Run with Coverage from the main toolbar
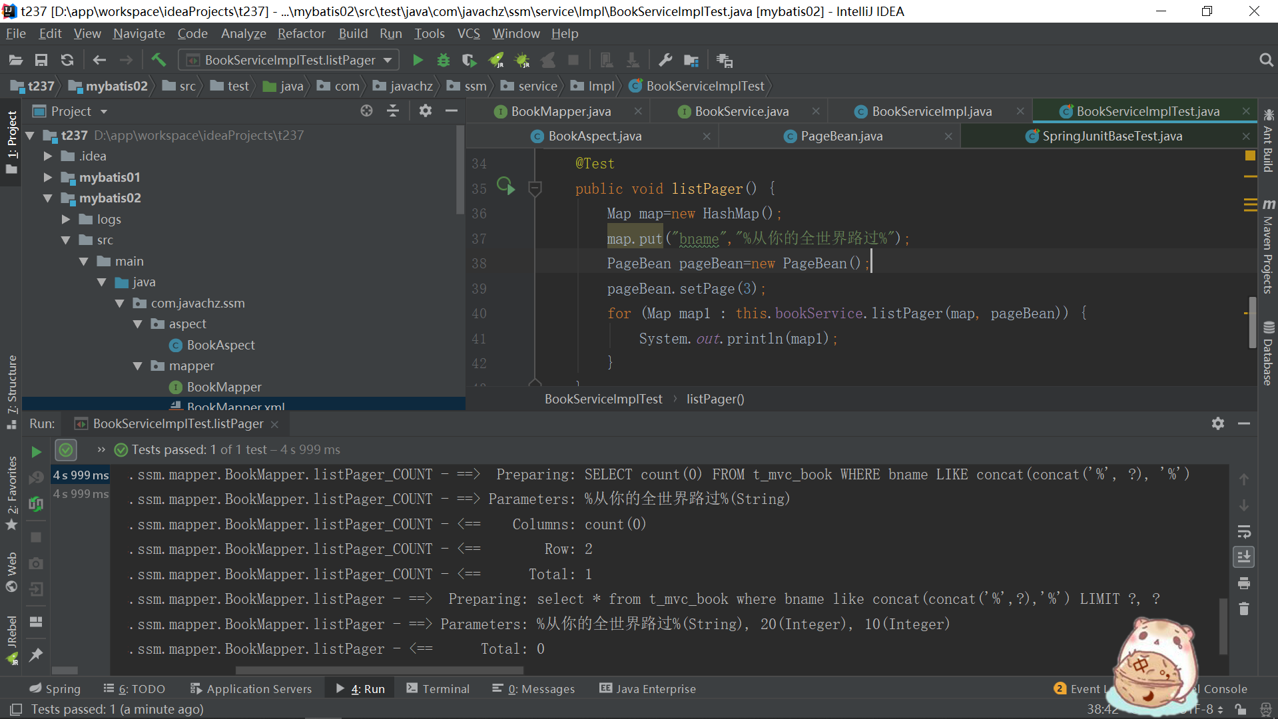 click(469, 60)
